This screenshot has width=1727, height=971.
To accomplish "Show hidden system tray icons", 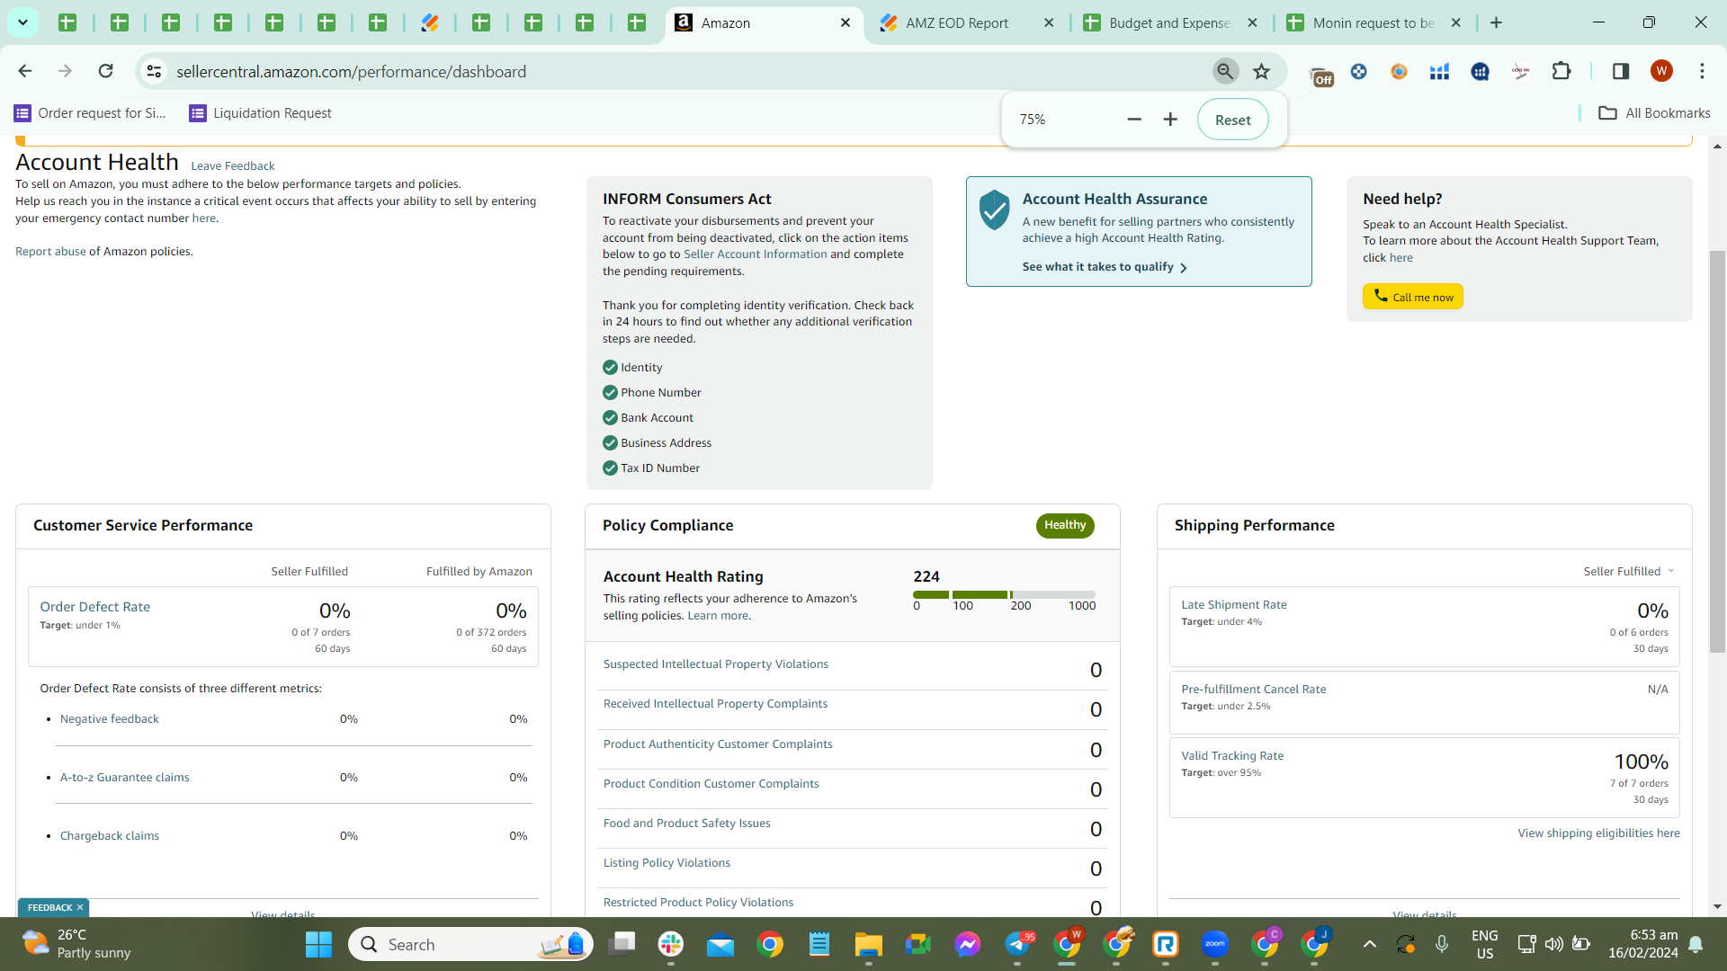I will pos(1369,944).
